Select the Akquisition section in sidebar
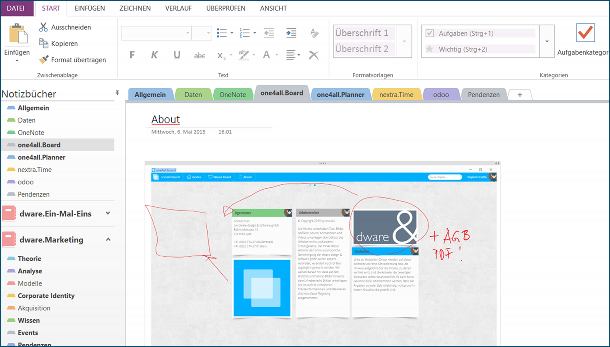The width and height of the screenshot is (610, 347). (x=34, y=308)
